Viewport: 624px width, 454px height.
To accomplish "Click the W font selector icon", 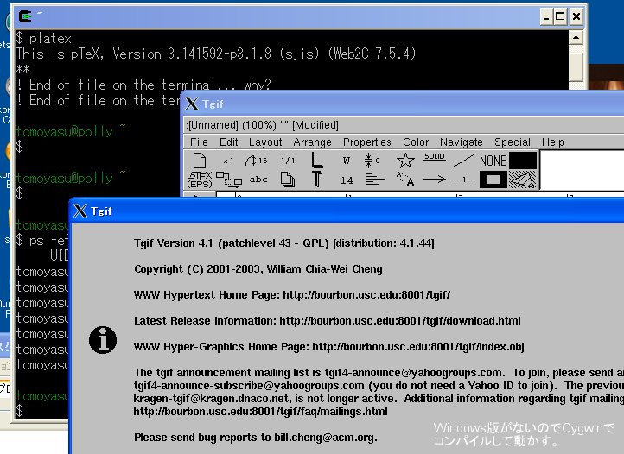I will [347, 161].
